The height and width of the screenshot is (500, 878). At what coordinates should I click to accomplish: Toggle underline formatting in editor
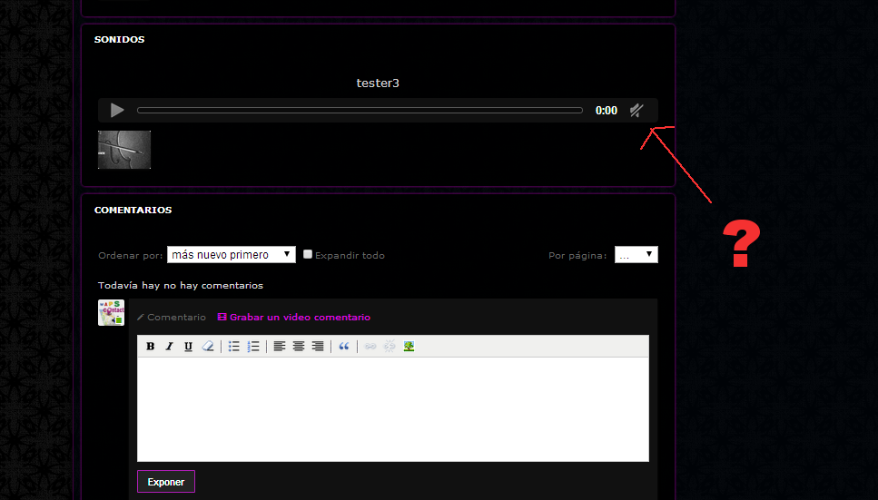tap(188, 347)
